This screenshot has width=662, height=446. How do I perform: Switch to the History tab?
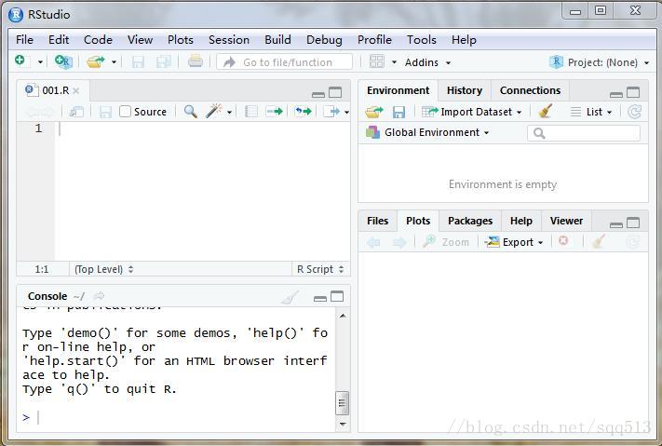(x=465, y=90)
